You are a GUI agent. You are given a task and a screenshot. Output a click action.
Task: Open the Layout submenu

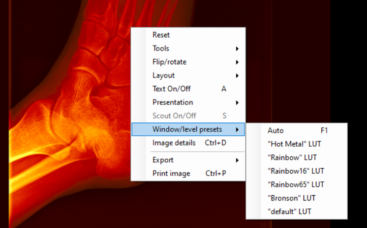pos(188,76)
